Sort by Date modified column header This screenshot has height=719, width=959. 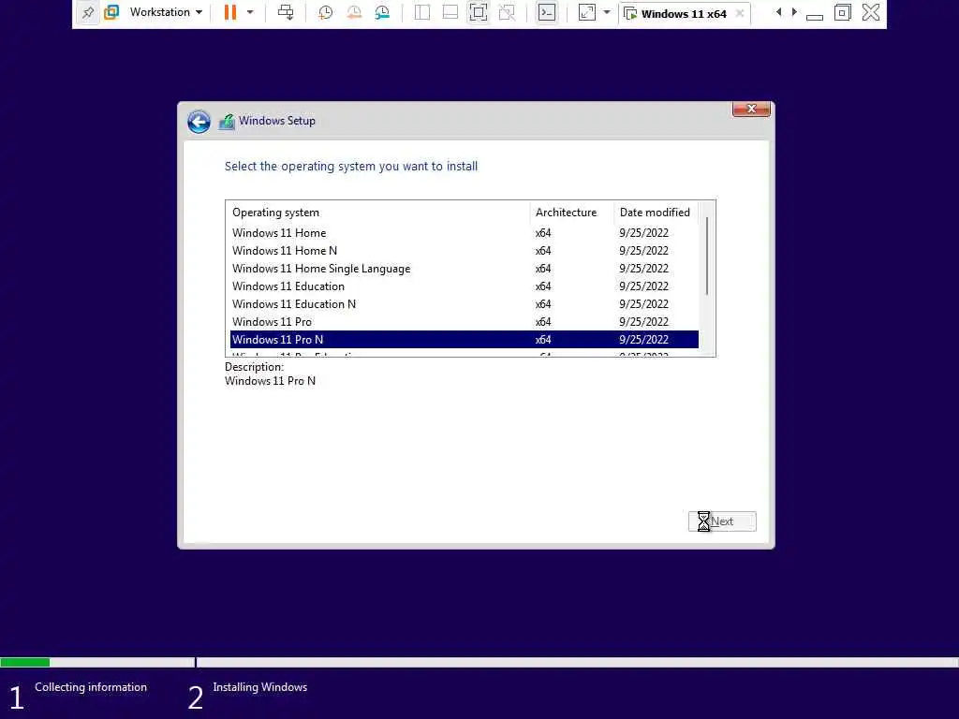pyautogui.click(x=656, y=213)
